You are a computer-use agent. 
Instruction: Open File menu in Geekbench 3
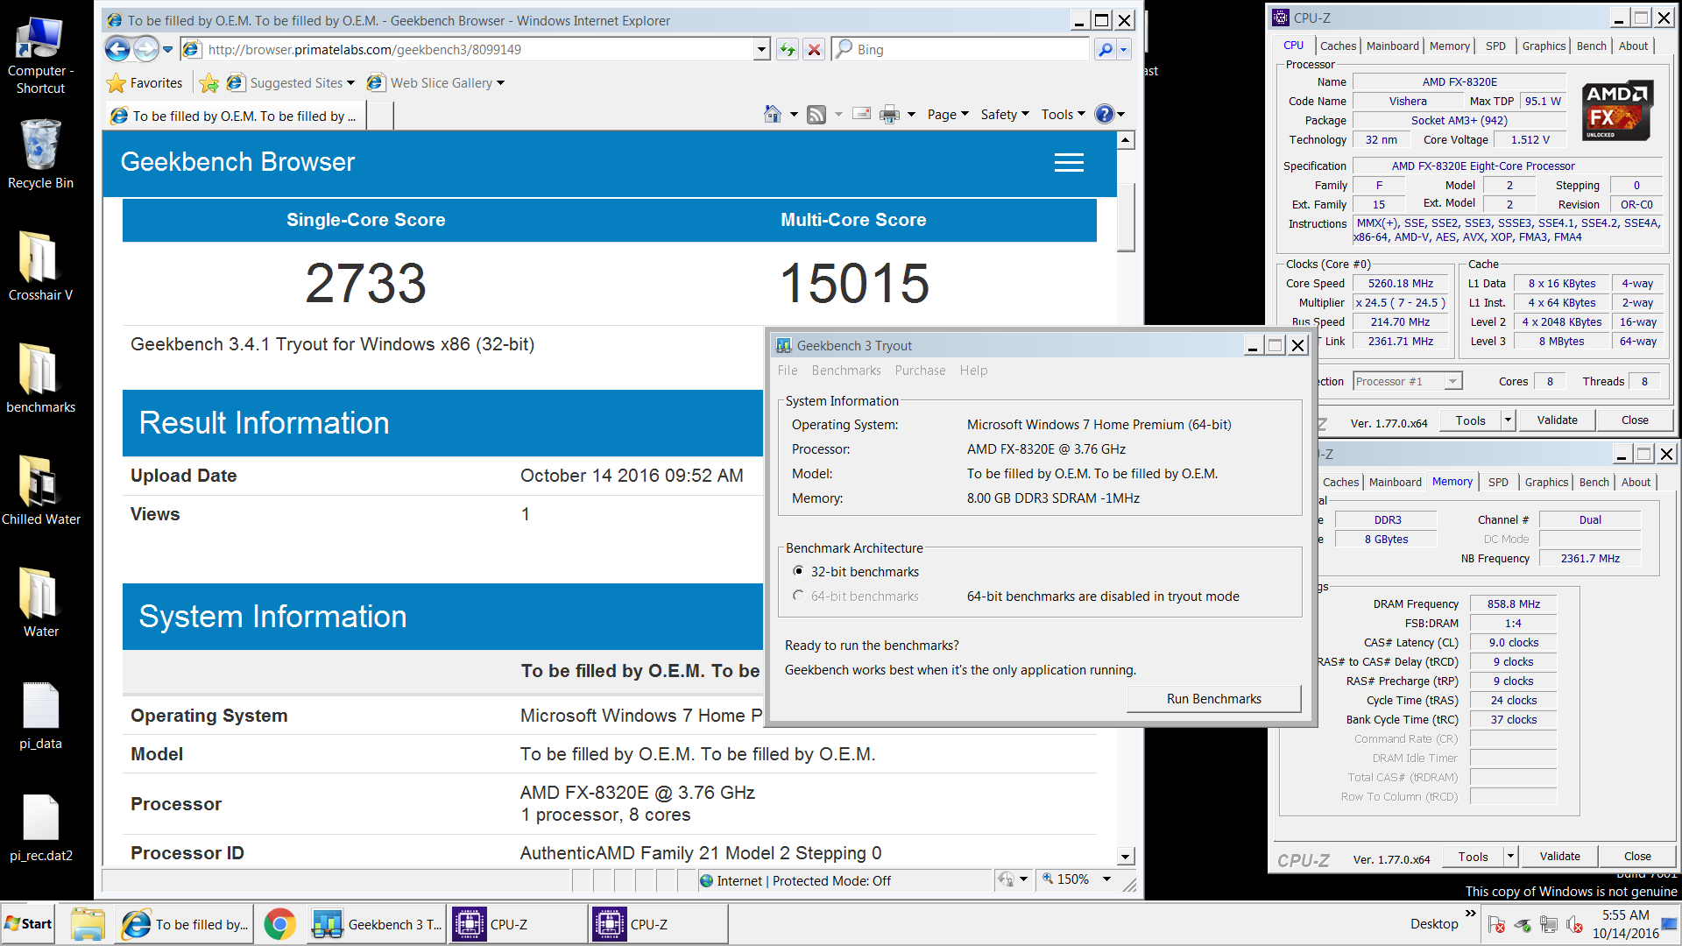(788, 371)
